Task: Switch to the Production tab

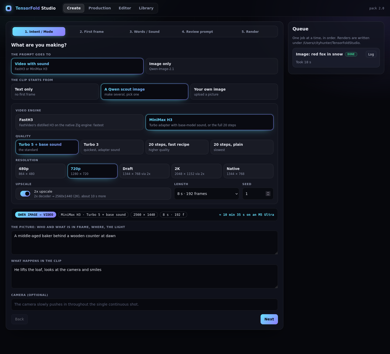Action: [x=100, y=8]
